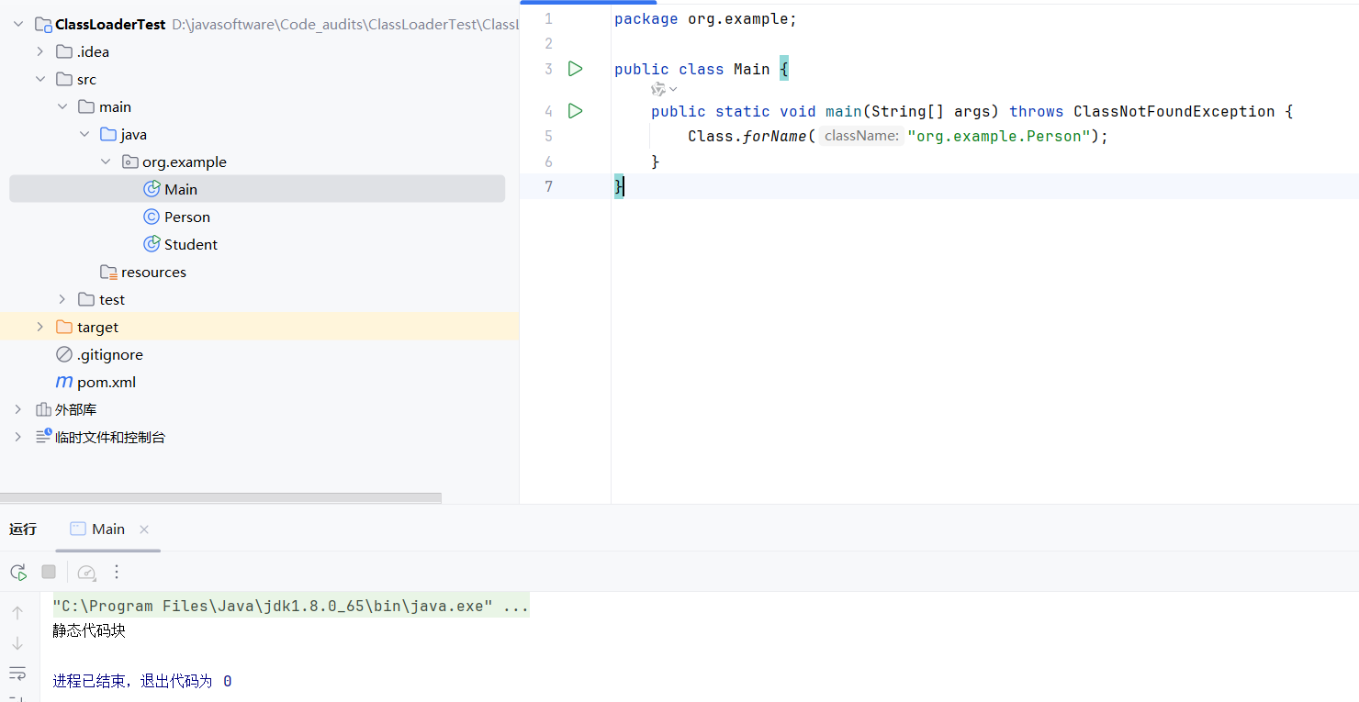Click the Maven pom.xml icon
The width and height of the screenshot is (1359, 702).
click(64, 382)
